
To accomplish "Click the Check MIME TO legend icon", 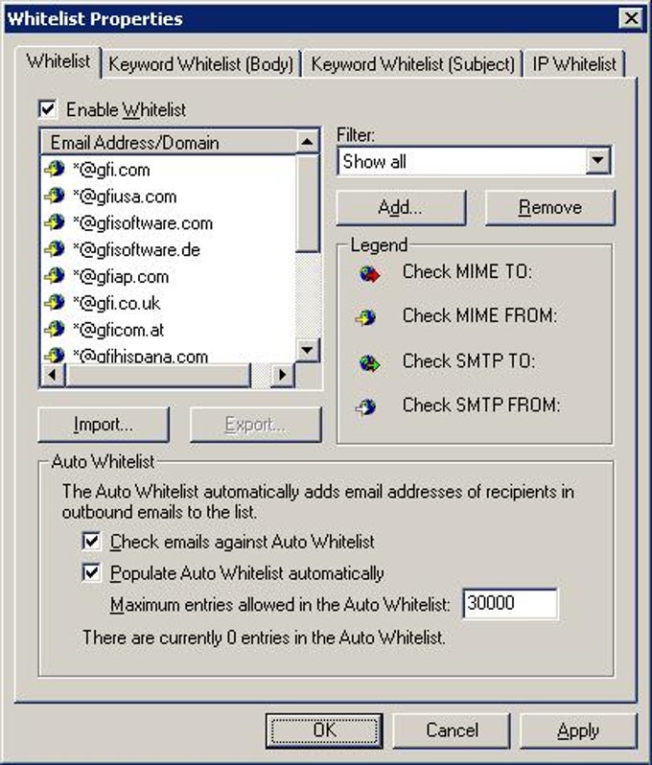I will tap(369, 274).
